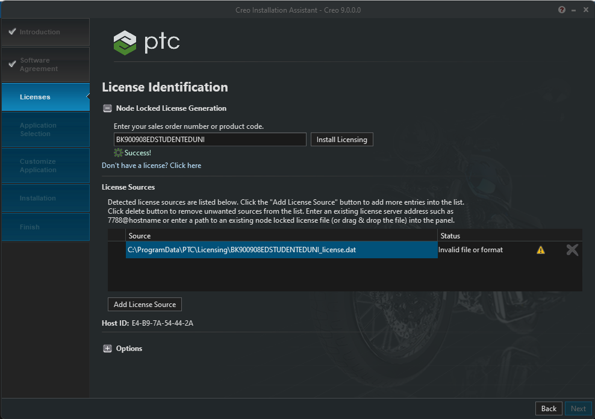
Task: Click the warning triangle beside Invalid file status
Action: (x=540, y=249)
